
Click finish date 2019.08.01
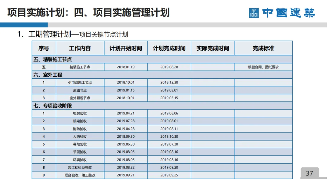coord(169,121)
